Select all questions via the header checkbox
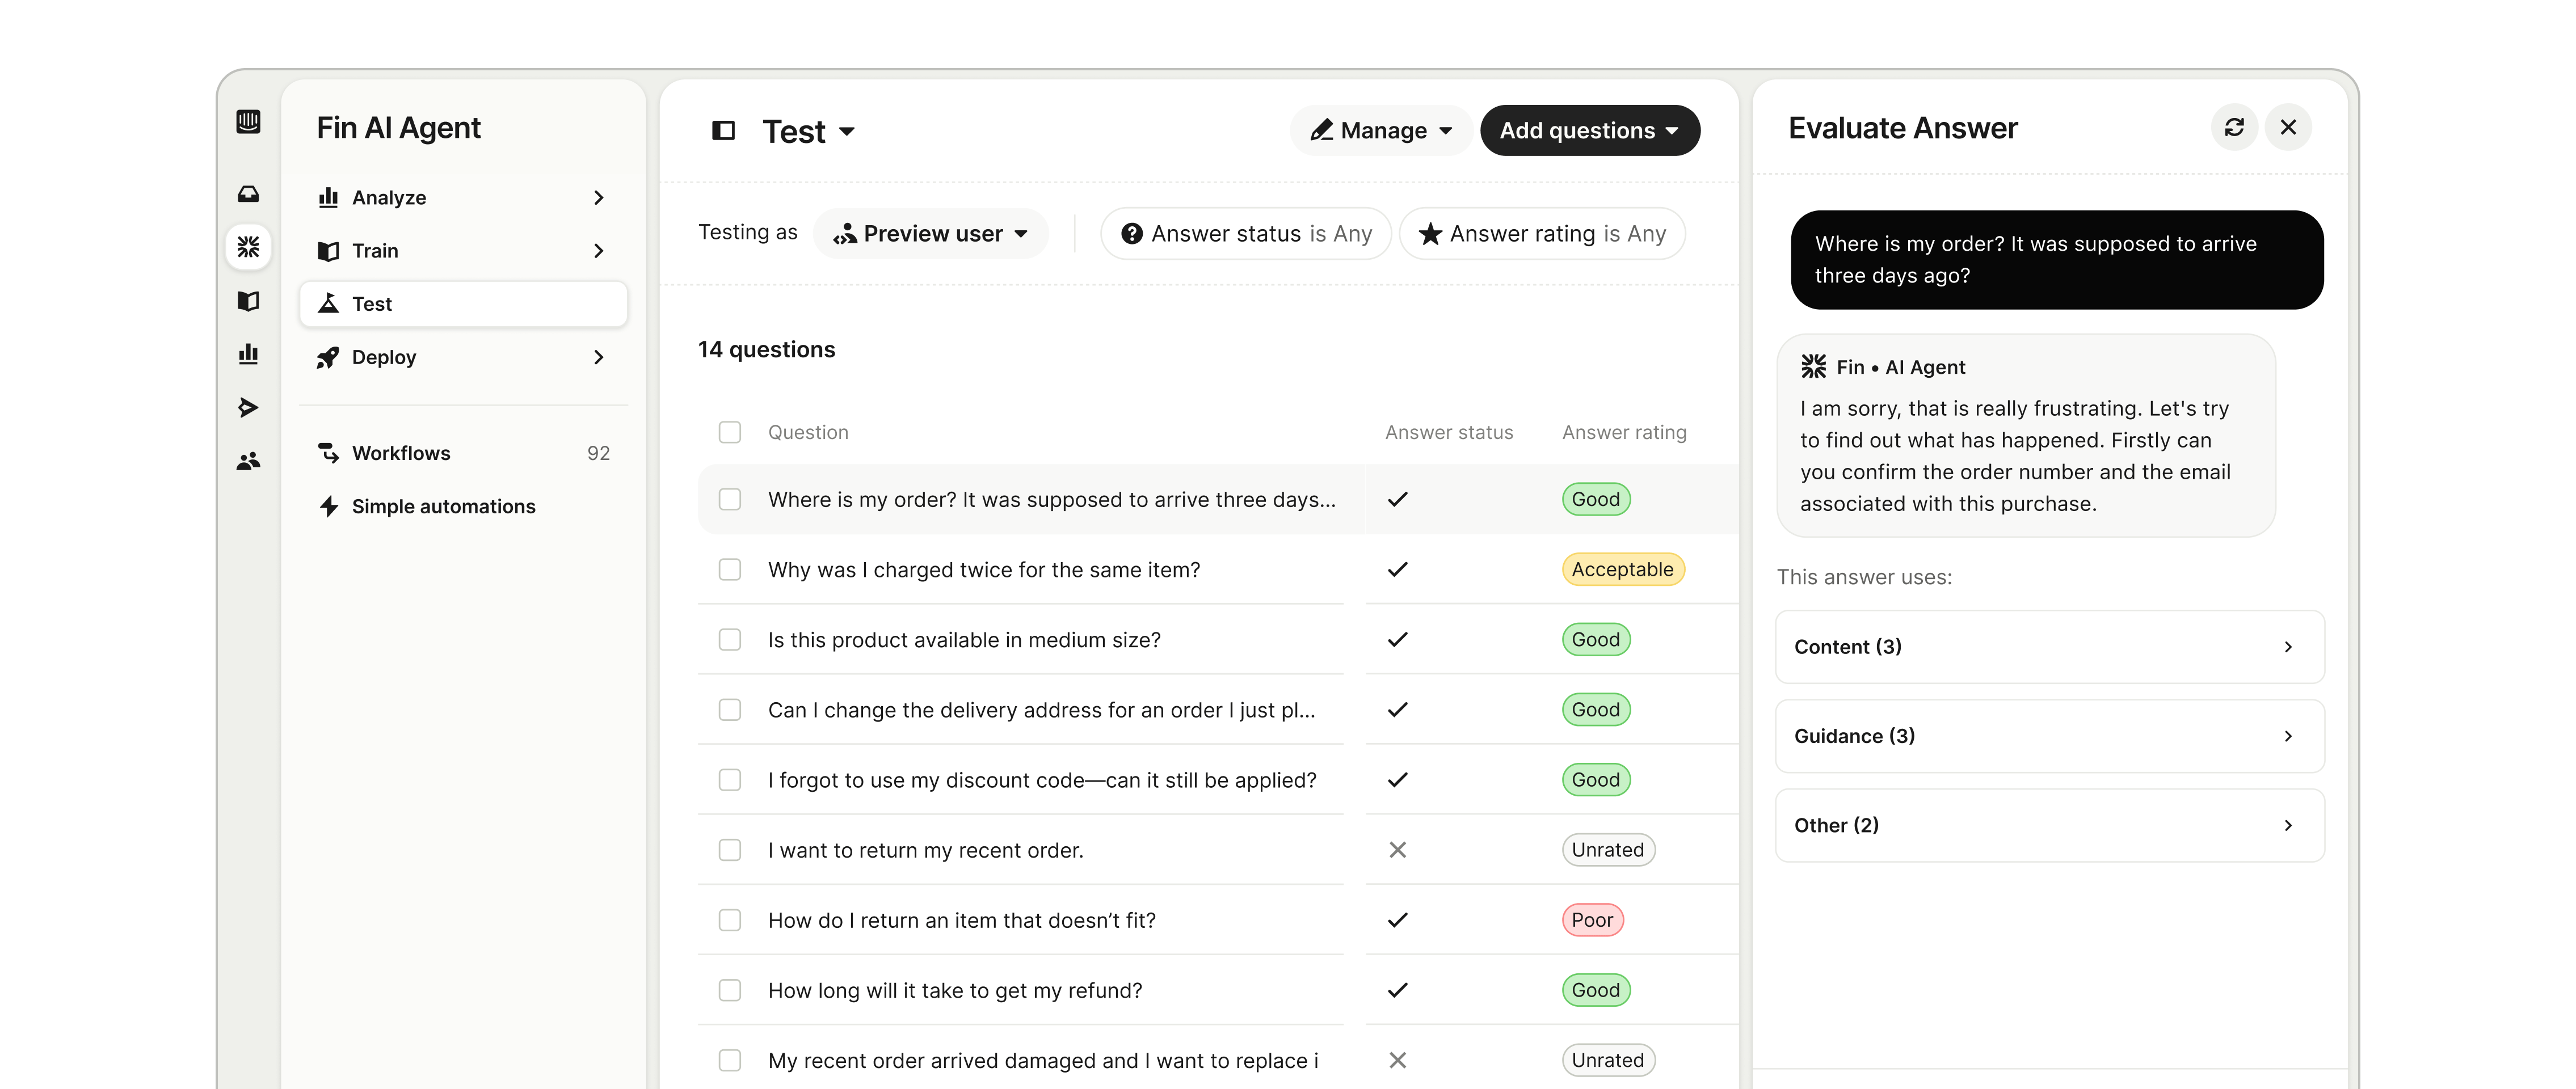The height and width of the screenshot is (1089, 2576). tap(730, 432)
